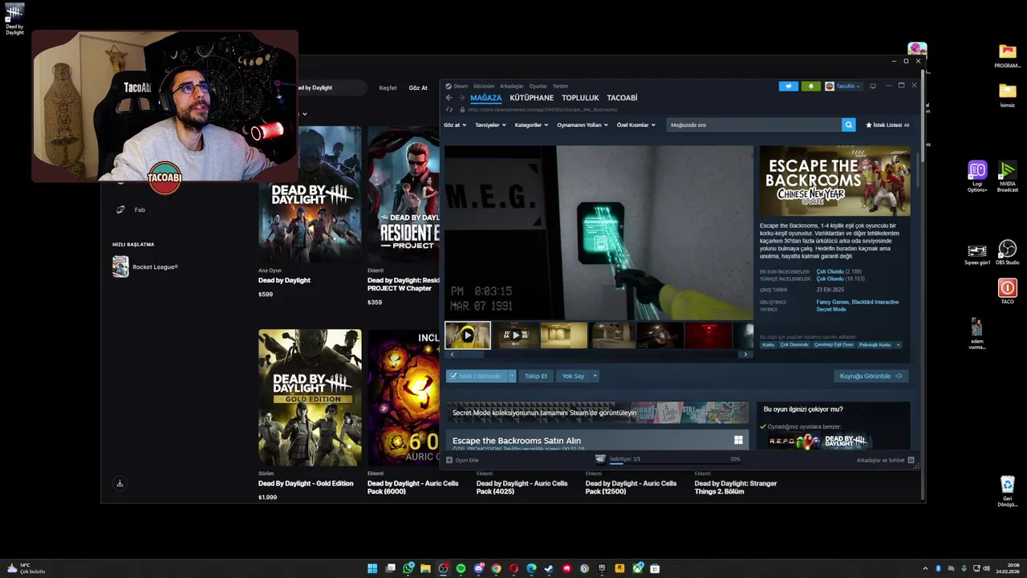Open the TACOABİ profile tab
The height and width of the screenshot is (578, 1027).
pyautogui.click(x=622, y=98)
